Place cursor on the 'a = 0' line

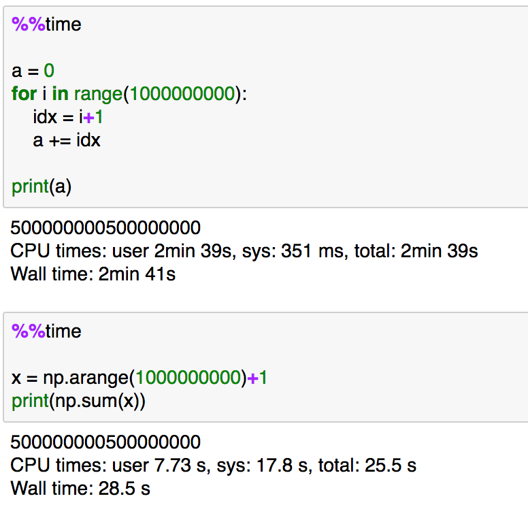coord(33,70)
